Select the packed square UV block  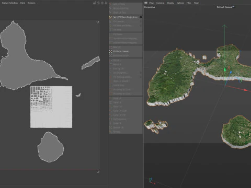(51, 107)
